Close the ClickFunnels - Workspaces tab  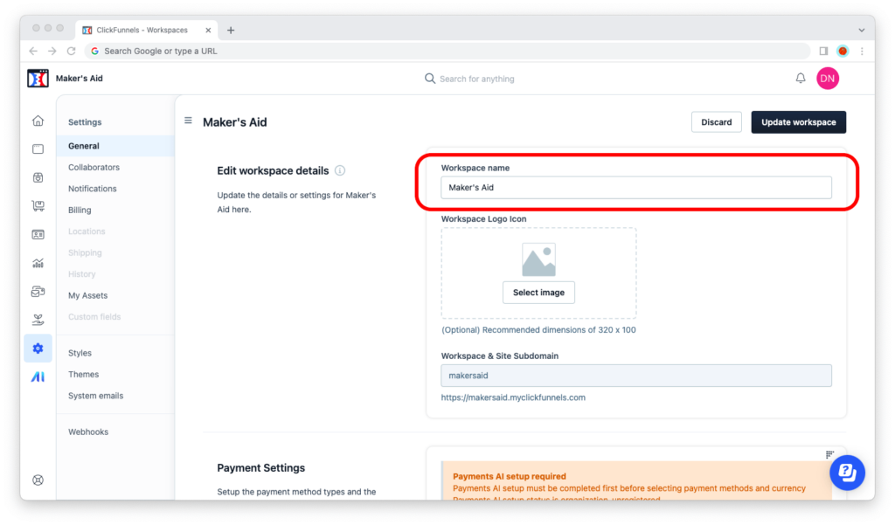[208, 31]
